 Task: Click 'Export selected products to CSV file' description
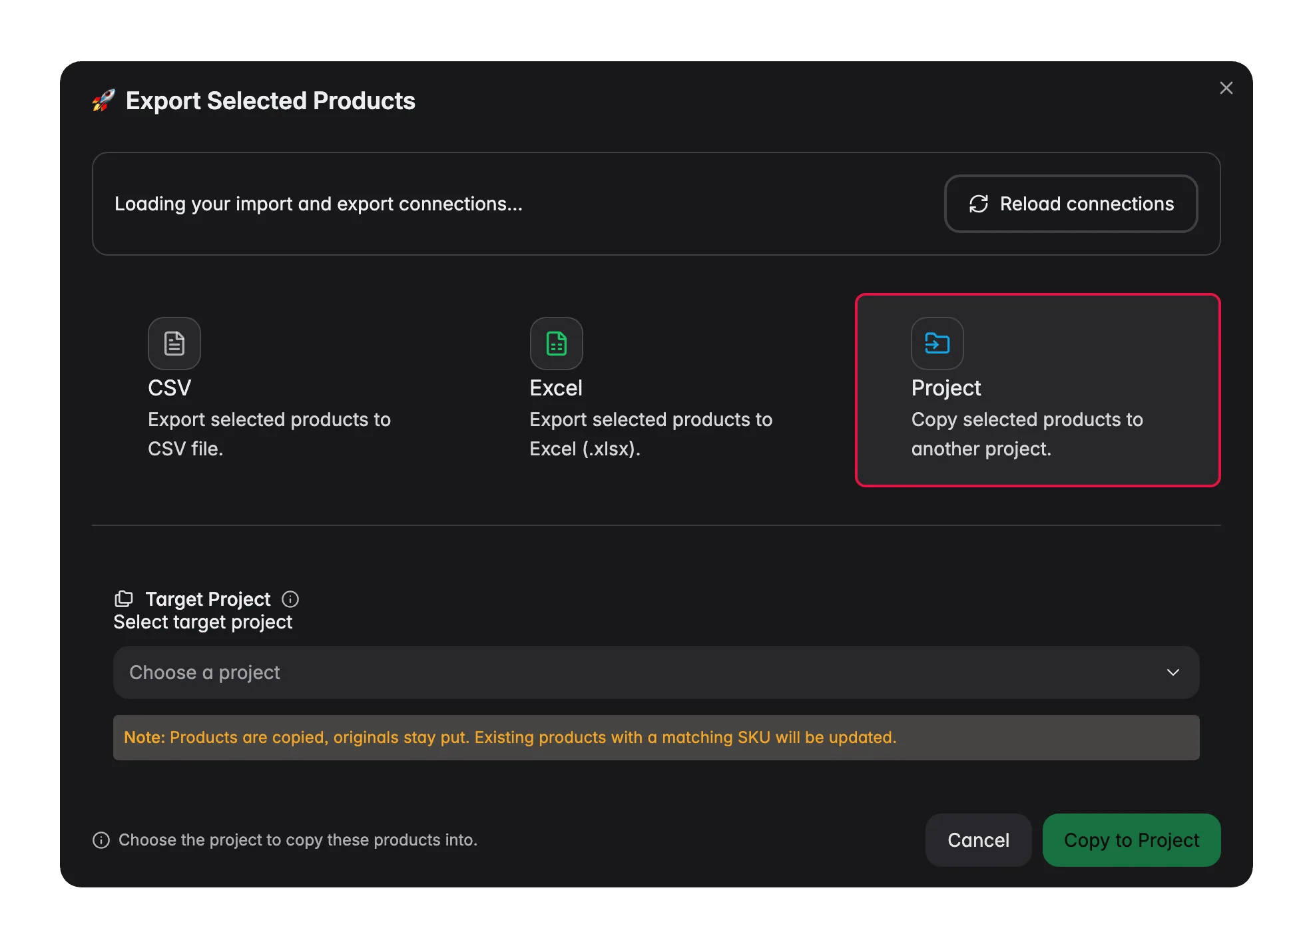[269, 434]
